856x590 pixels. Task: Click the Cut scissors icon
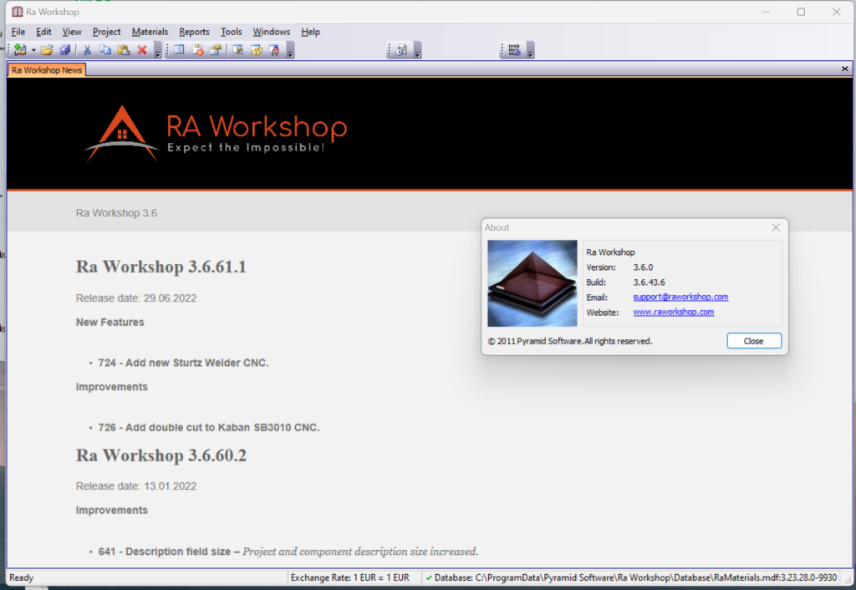coord(87,50)
